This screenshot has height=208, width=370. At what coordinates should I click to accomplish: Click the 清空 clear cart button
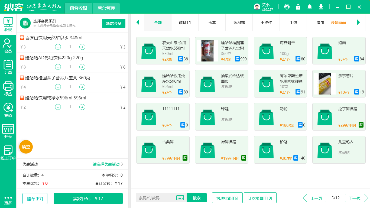26,147
